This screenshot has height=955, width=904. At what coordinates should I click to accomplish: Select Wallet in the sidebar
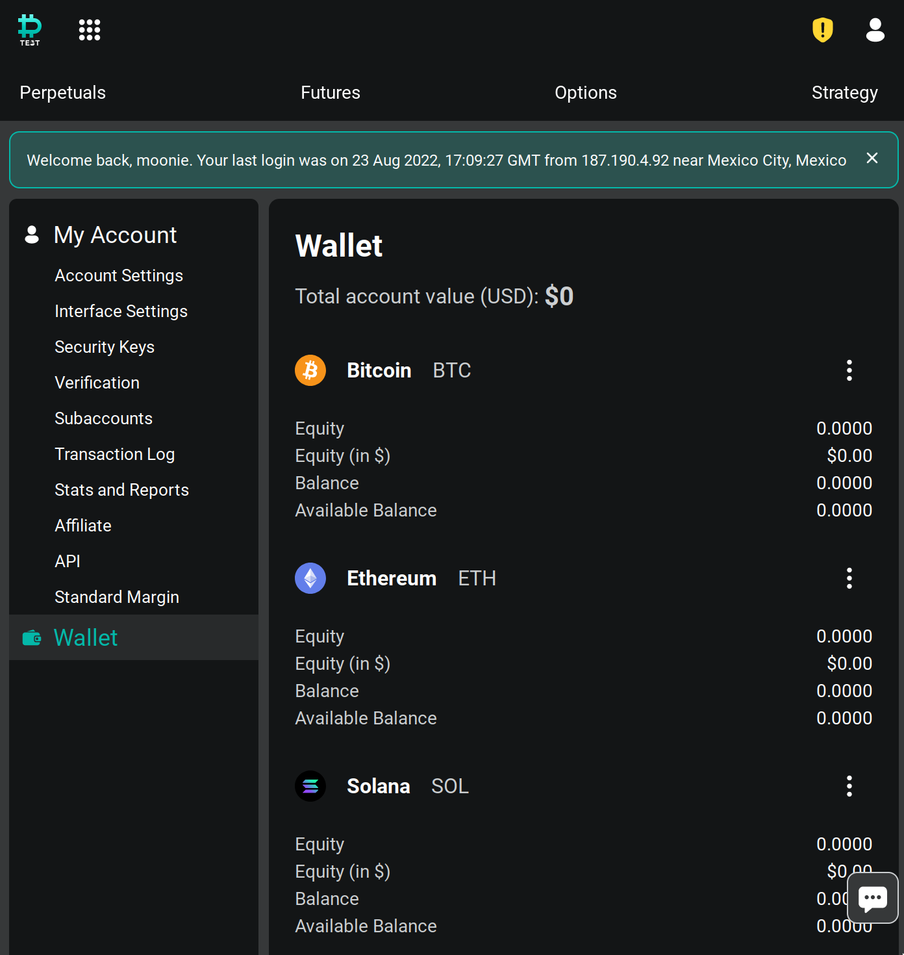[x=86, y=637]
